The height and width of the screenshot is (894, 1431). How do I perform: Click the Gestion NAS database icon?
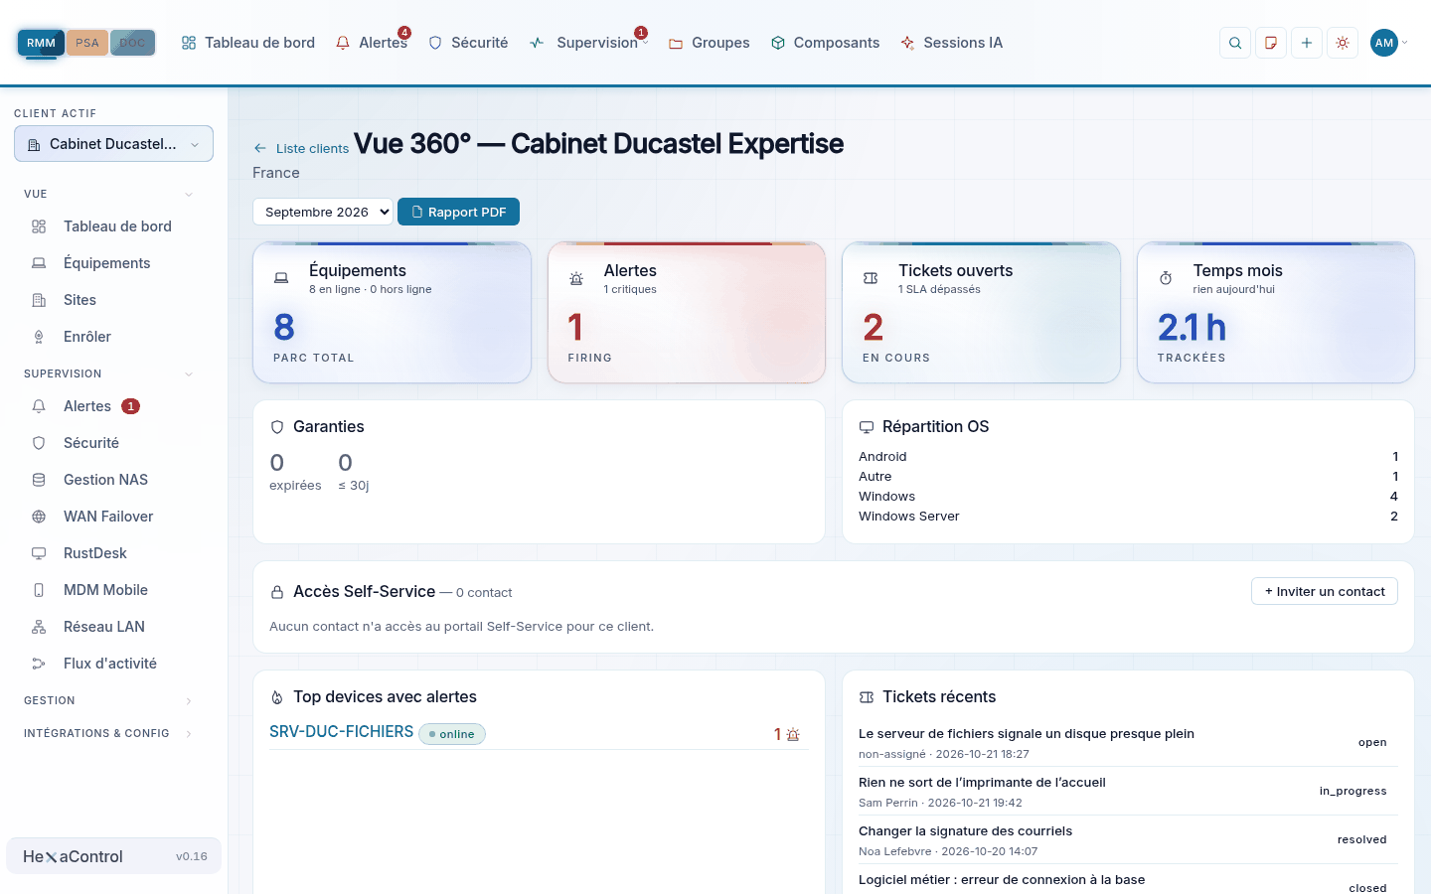39,480
